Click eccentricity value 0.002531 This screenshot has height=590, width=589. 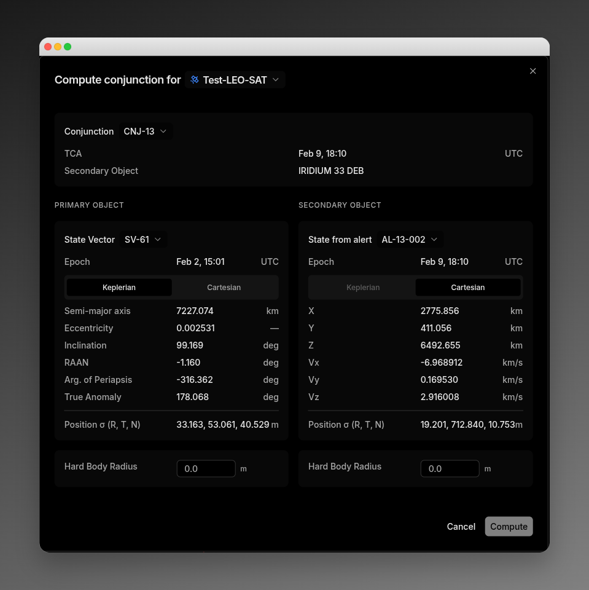click(x=195, y=328)
